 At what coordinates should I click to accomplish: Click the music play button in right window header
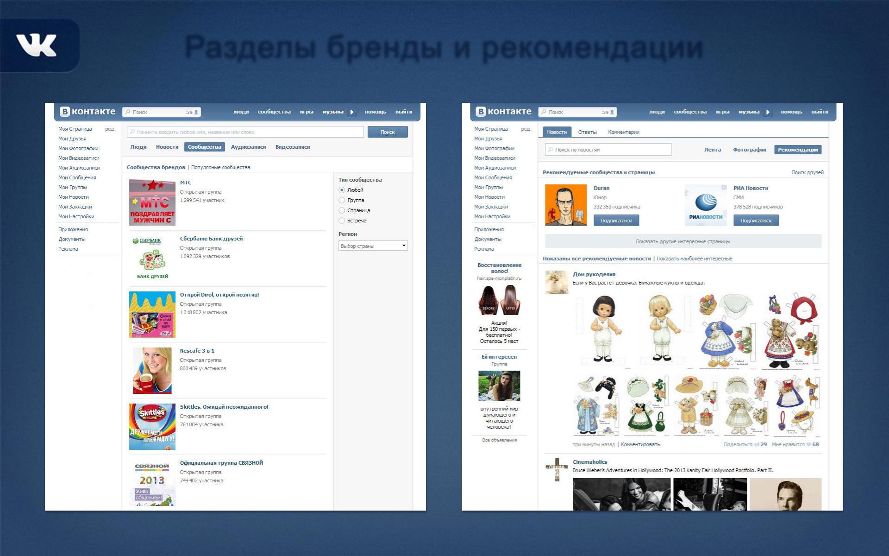point(768,112)
